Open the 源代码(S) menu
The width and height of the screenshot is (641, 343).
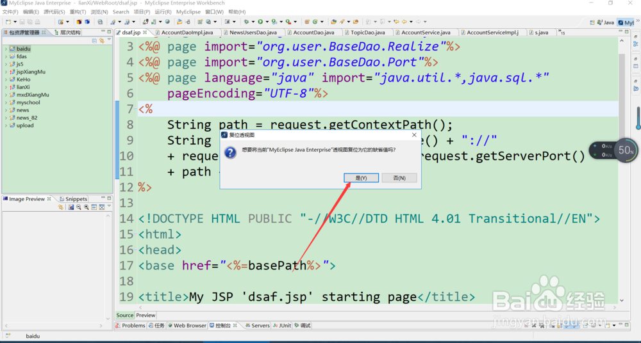pos(54,12)
